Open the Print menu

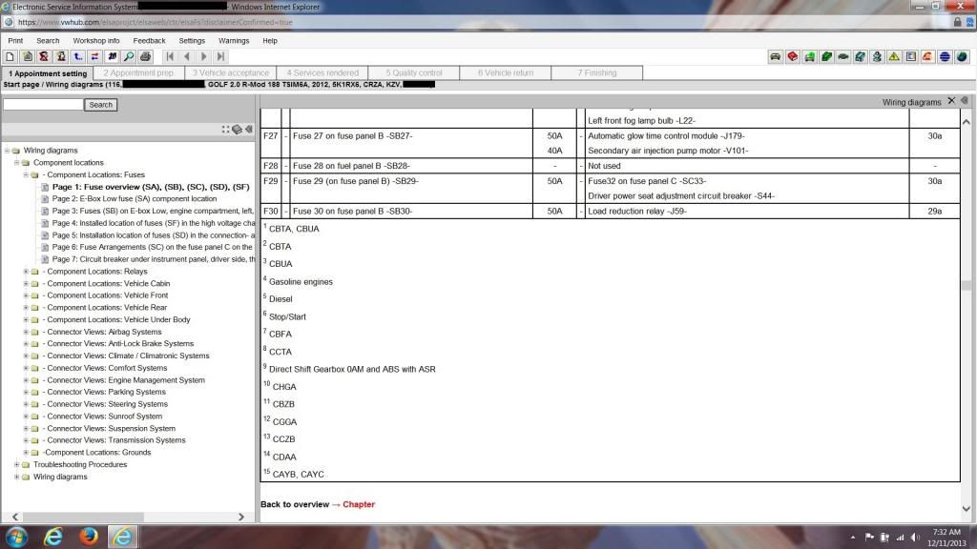15,40
